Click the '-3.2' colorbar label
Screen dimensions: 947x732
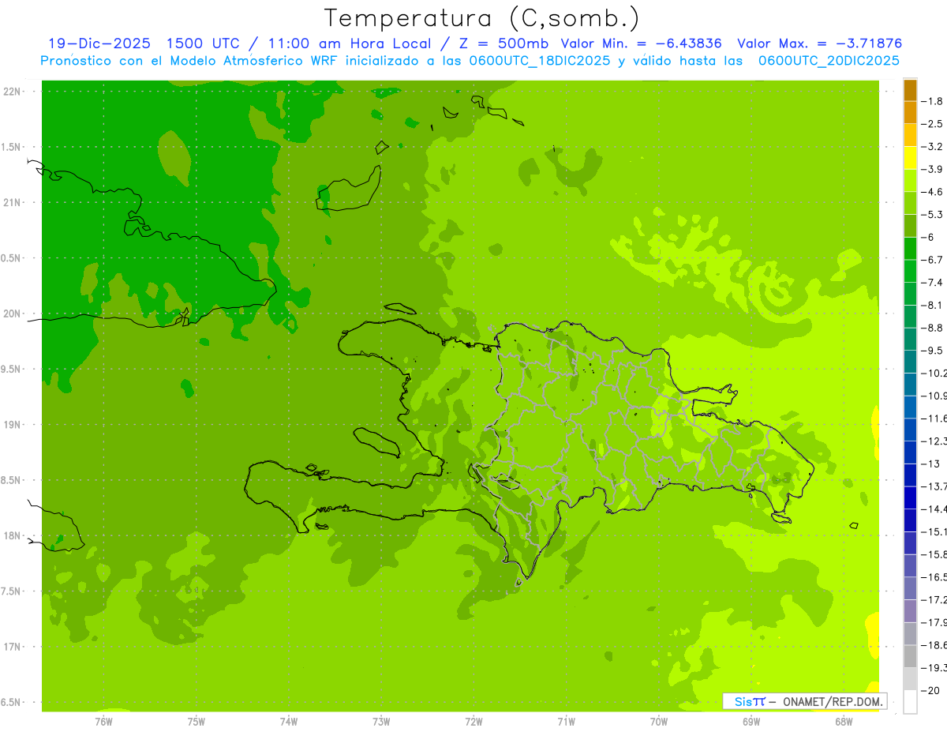tap(932, 147)
